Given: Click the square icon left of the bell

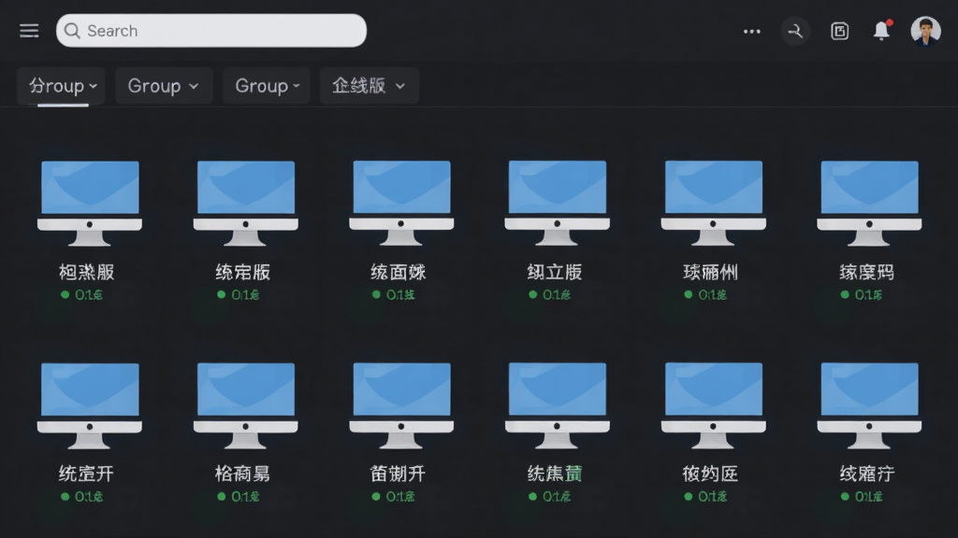Looking at the screenshot, I should click(x=839, y=31).
